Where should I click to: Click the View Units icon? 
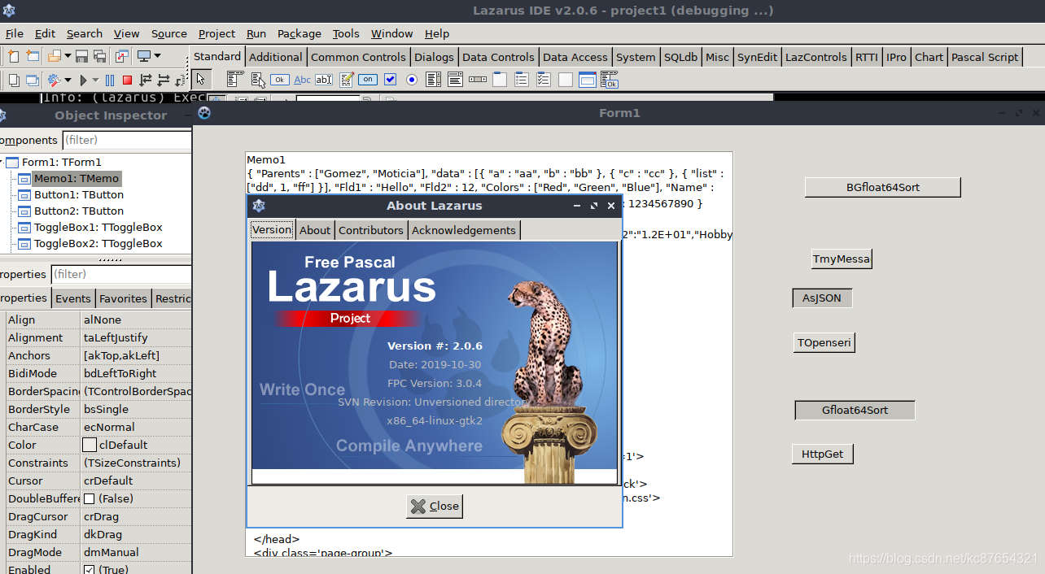(14, 80)
